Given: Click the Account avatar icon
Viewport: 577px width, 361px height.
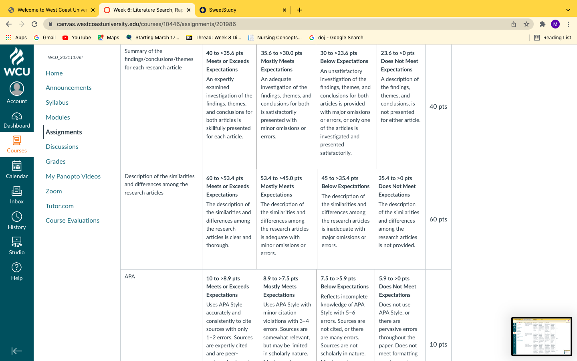Looking at the screenshot, I should (17, 89).
